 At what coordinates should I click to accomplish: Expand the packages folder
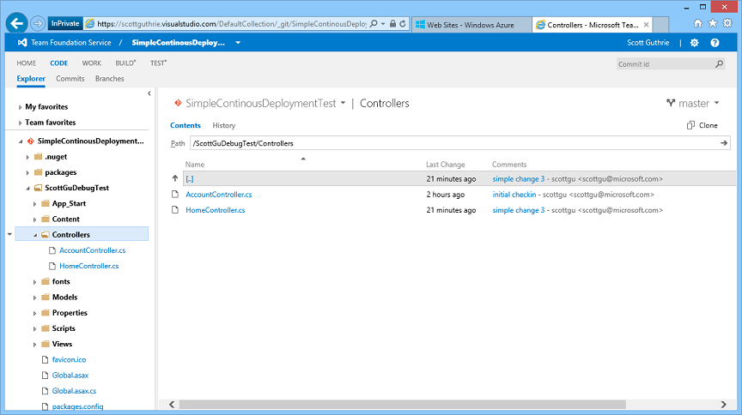[x=27, y=172]
